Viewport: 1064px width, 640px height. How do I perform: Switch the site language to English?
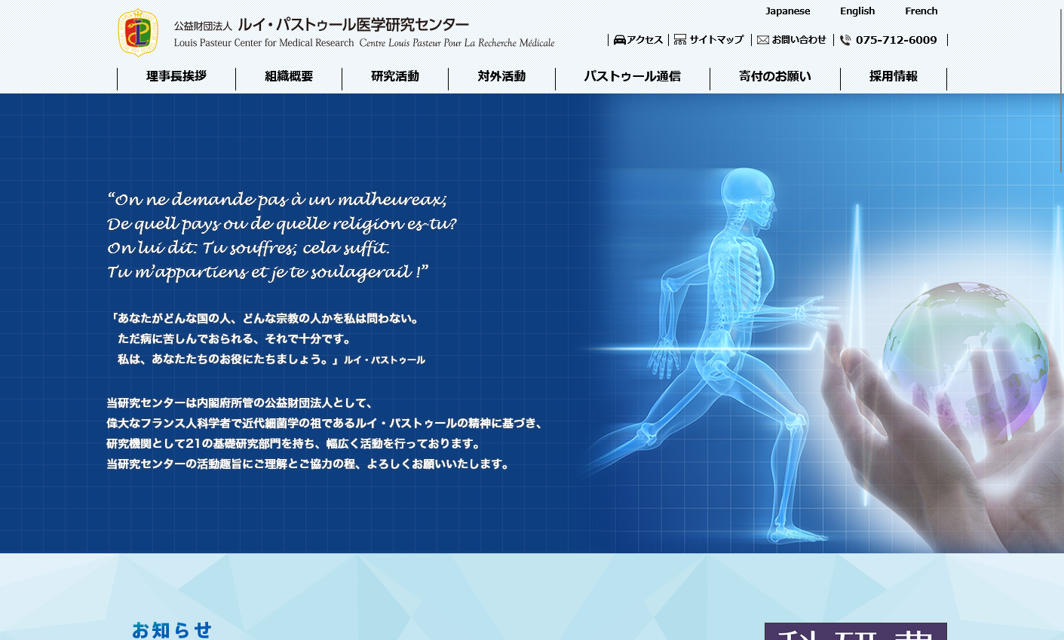point(857,11)
